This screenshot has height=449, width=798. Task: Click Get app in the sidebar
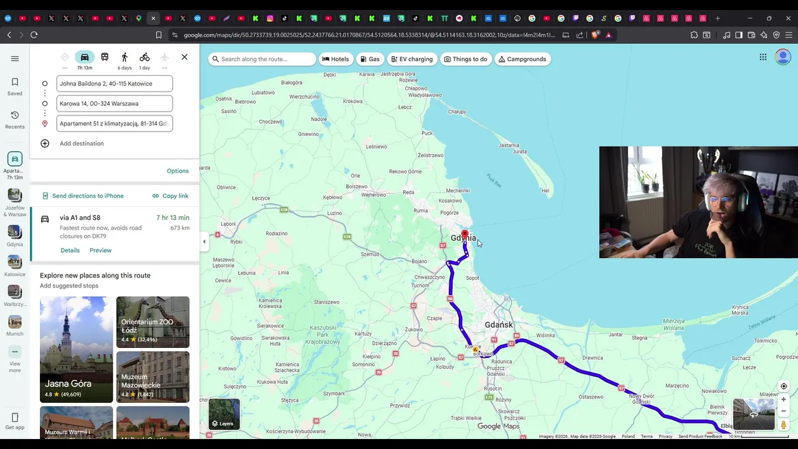click(15, 422)
